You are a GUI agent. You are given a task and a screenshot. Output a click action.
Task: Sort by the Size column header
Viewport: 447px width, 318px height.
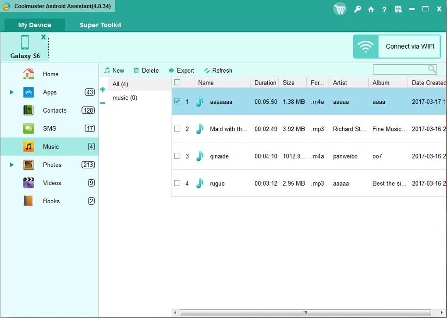(x=292, y=83)
